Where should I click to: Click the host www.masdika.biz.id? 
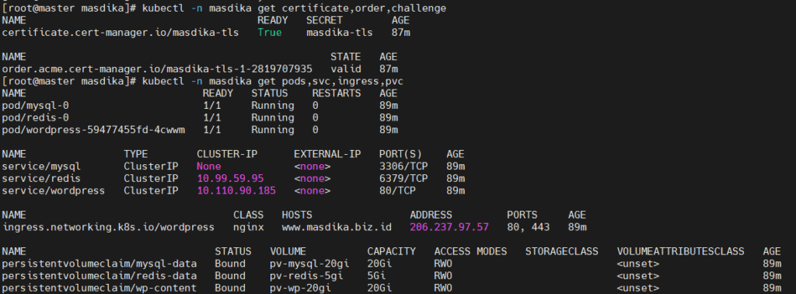pos(337,227)
